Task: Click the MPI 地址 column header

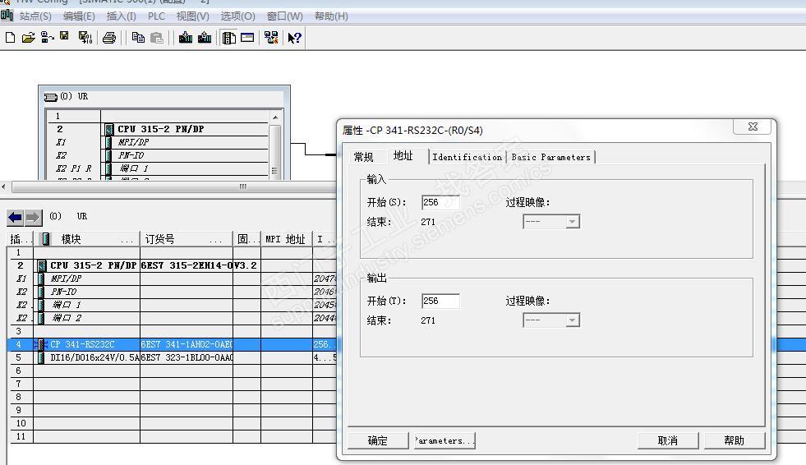Action: pyautogui.click(x=286, y=239)
